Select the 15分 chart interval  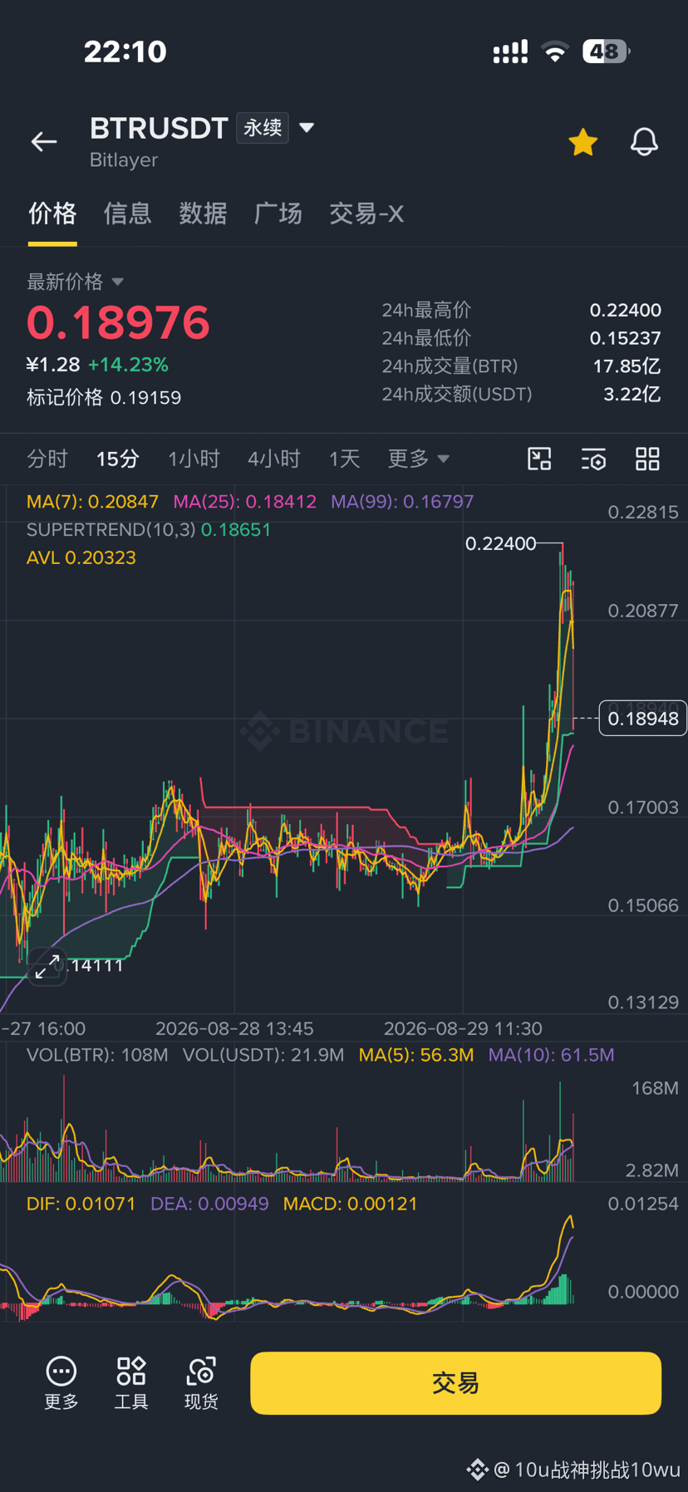[117, 459]
